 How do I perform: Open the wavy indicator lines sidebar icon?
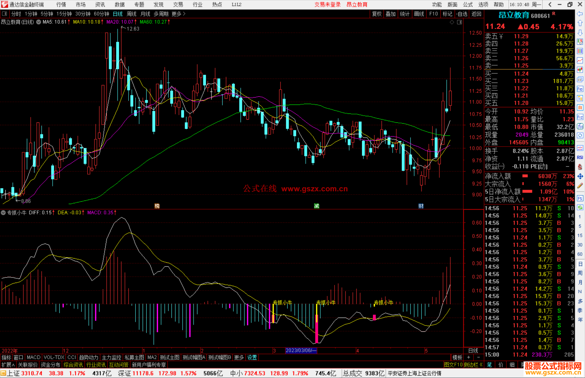click(x=580, y=148)
